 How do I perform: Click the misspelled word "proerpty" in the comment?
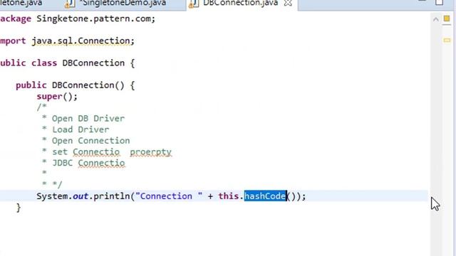pyautogui.click(x=150, y=152)
